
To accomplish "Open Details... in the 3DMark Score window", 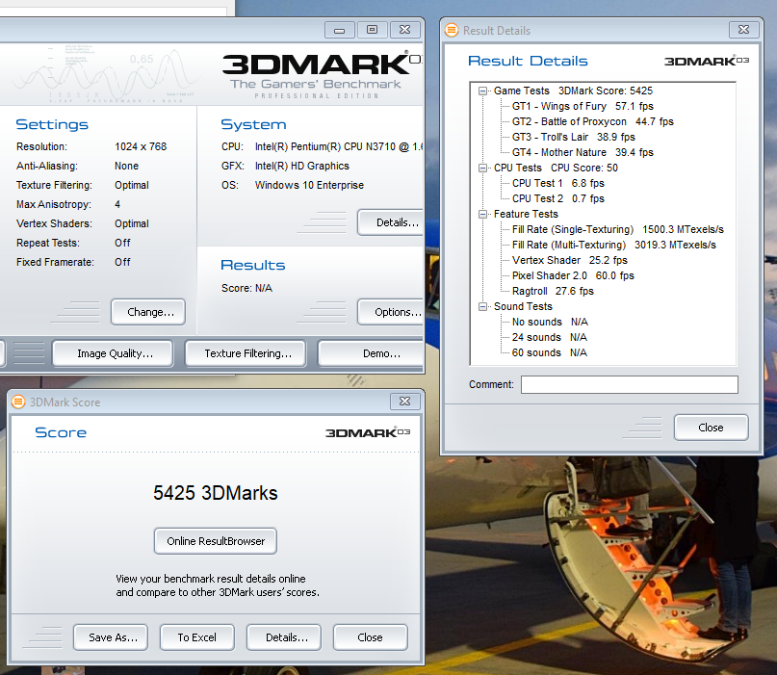I will pyautogui.click(x=284, y=637).
